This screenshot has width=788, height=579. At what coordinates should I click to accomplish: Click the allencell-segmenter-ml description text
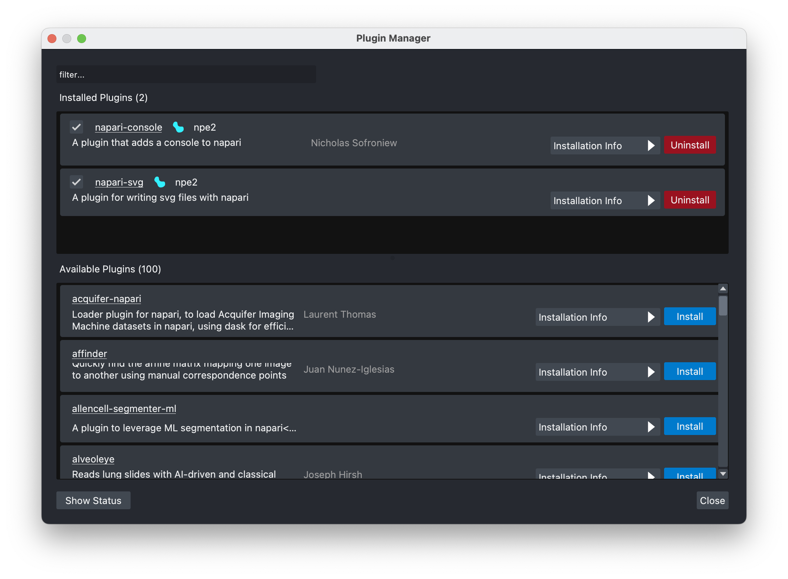[184, 428]
